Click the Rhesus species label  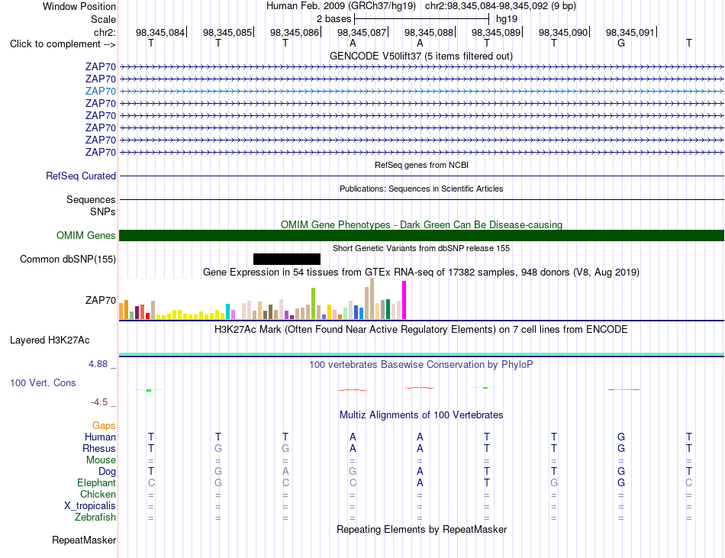99,448
